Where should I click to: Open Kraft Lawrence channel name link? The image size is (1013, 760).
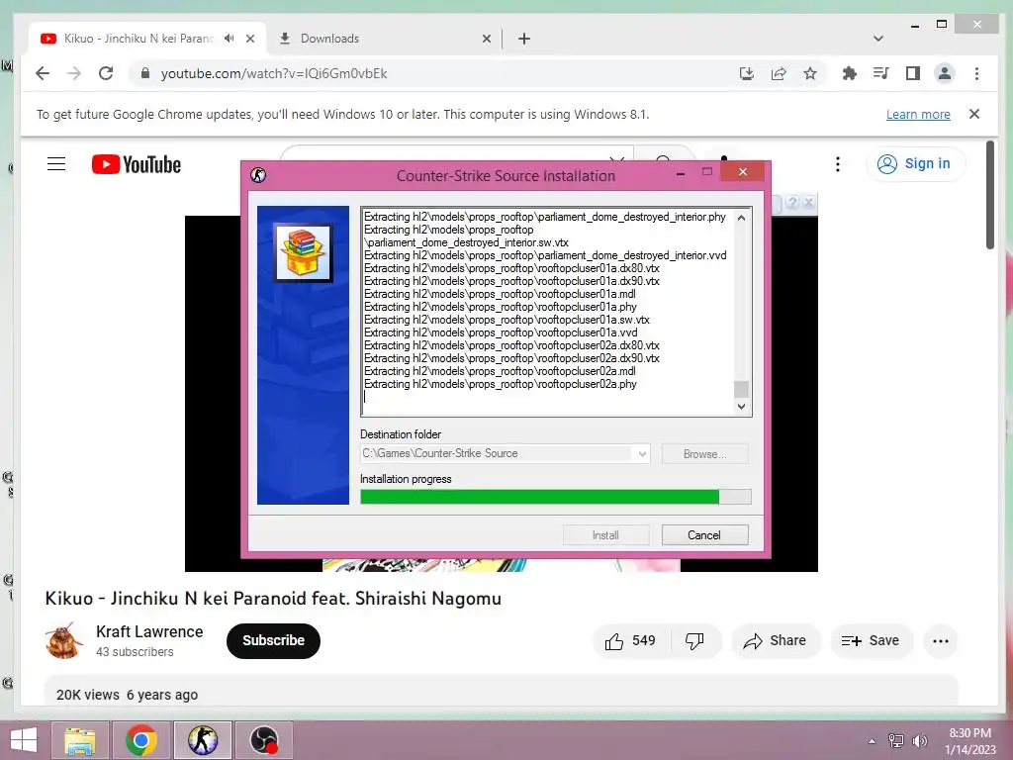click(x=149, y=631)
